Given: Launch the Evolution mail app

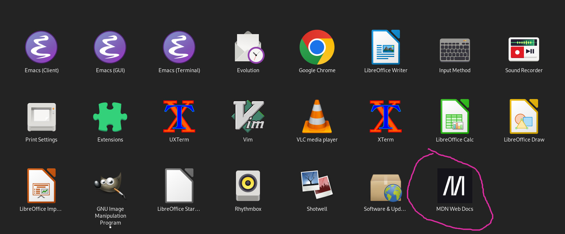Looking at the screenshot, I should pyautogui.click(x=249, y=47).
